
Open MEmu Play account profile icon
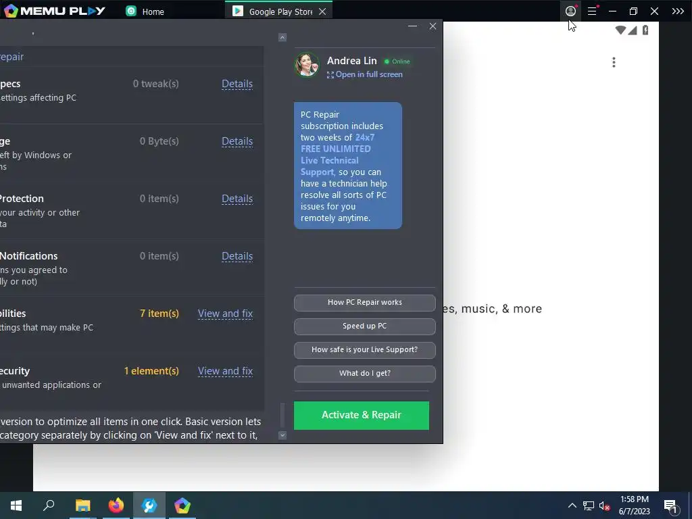[x=570, y=11]
